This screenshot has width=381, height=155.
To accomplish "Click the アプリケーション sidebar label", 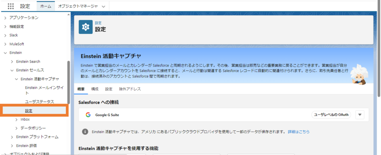I will click(24, 18).
